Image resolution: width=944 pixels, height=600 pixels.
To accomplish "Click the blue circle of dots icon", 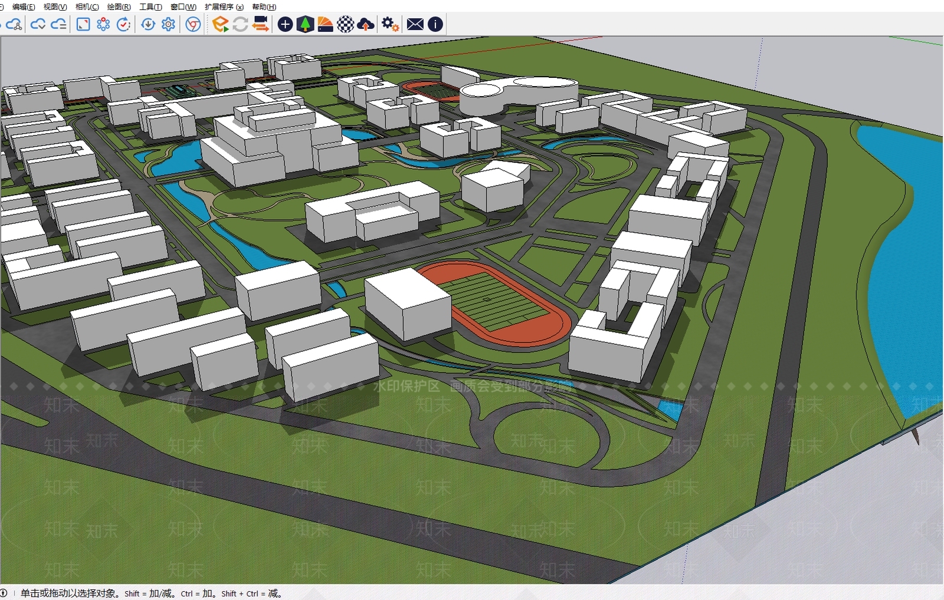I will click(x=103, y=24).
